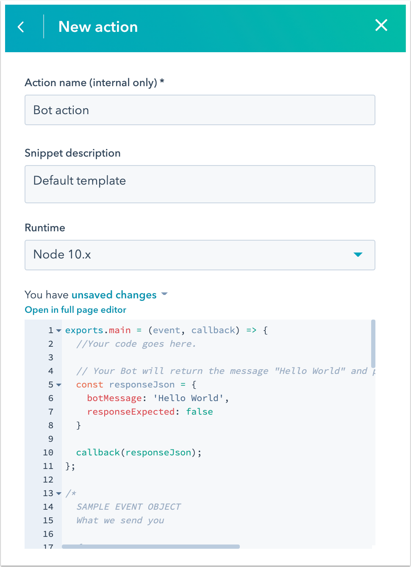The height and width of the screenshot is (567, 411).
Task: Open the Runtime dropdown
Action: 200,255
